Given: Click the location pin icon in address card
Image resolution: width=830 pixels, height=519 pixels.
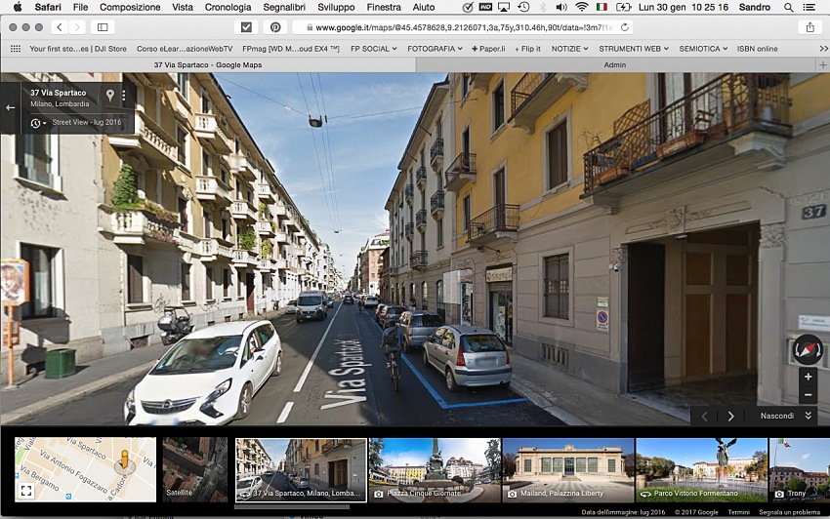Looking at the screenshot, I should 109,96.
